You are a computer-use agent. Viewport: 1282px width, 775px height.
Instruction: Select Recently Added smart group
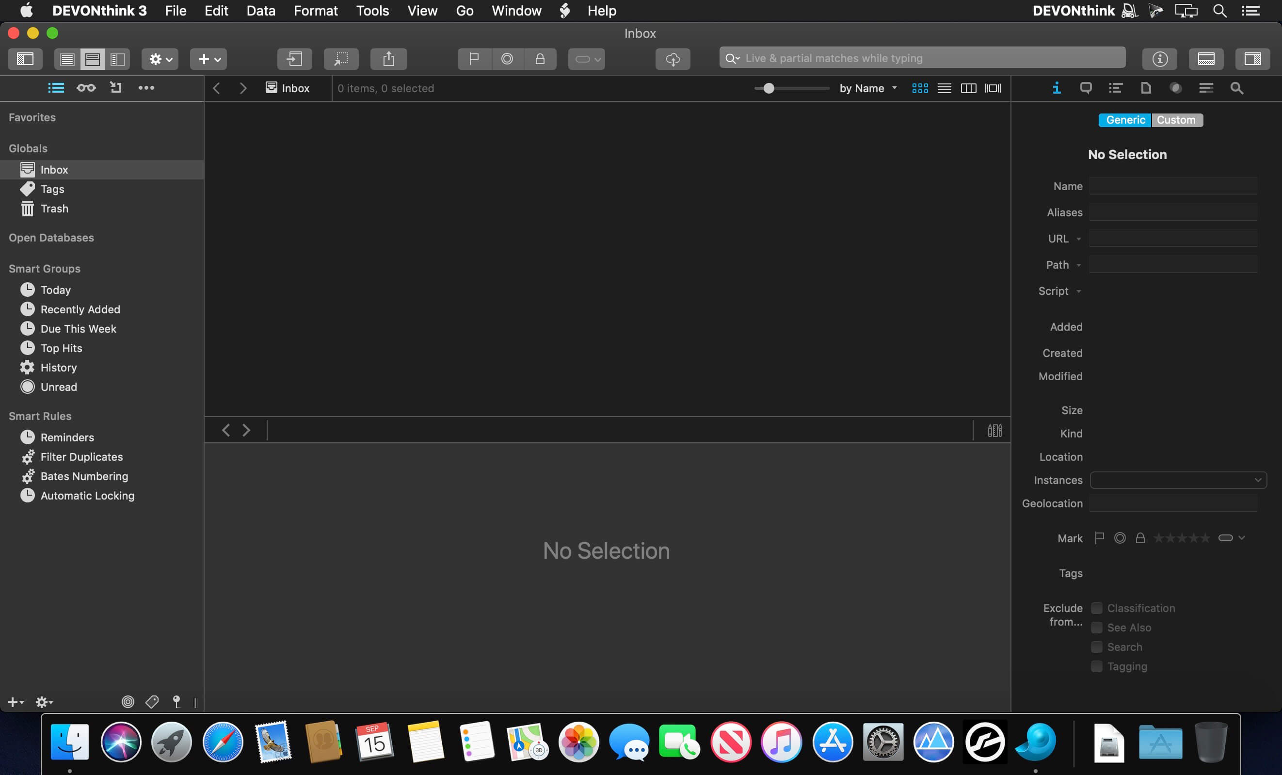point(80,309)
